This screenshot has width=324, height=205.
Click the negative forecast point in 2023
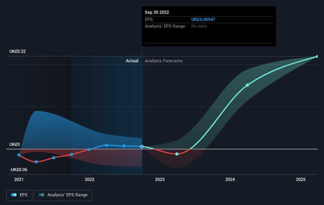[177, 154]
